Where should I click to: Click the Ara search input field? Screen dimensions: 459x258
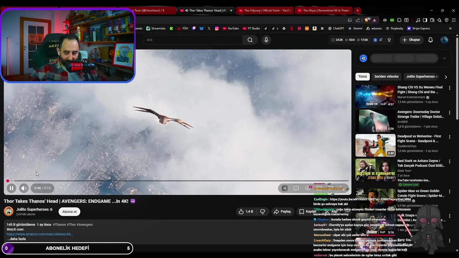[193, 40]
